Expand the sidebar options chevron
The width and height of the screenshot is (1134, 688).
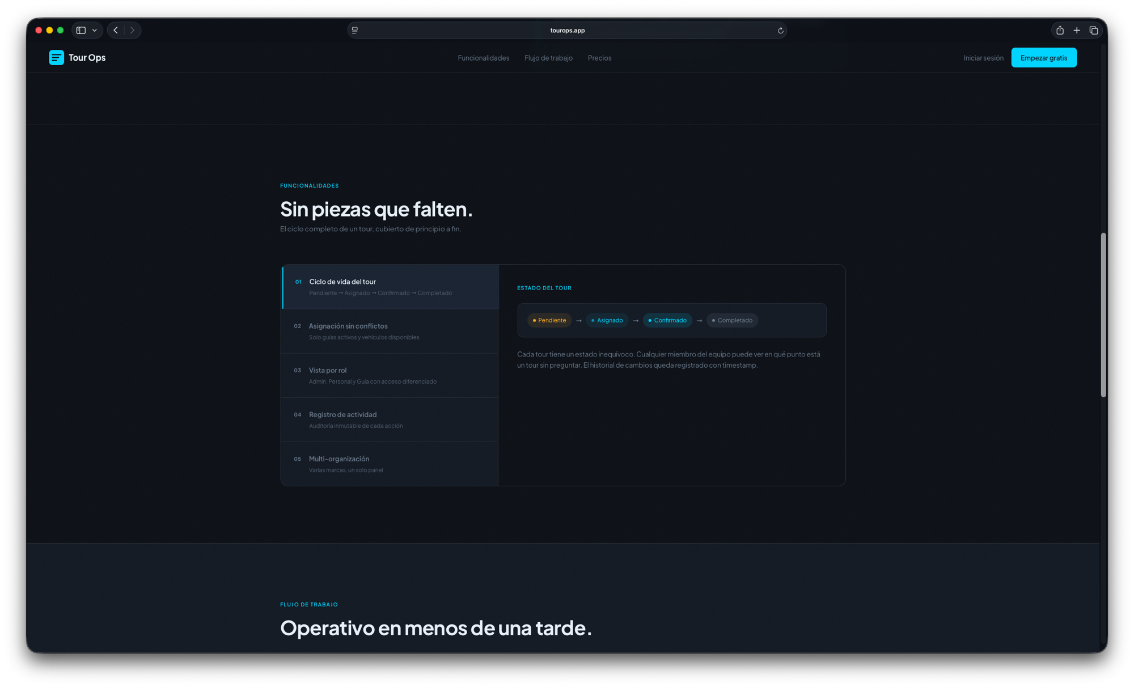(x=94, y=30)
